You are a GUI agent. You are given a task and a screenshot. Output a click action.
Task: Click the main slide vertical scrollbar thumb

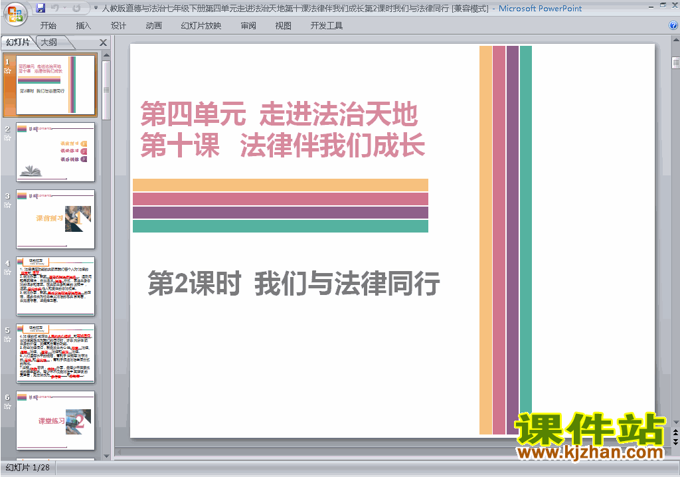point(675,63)
